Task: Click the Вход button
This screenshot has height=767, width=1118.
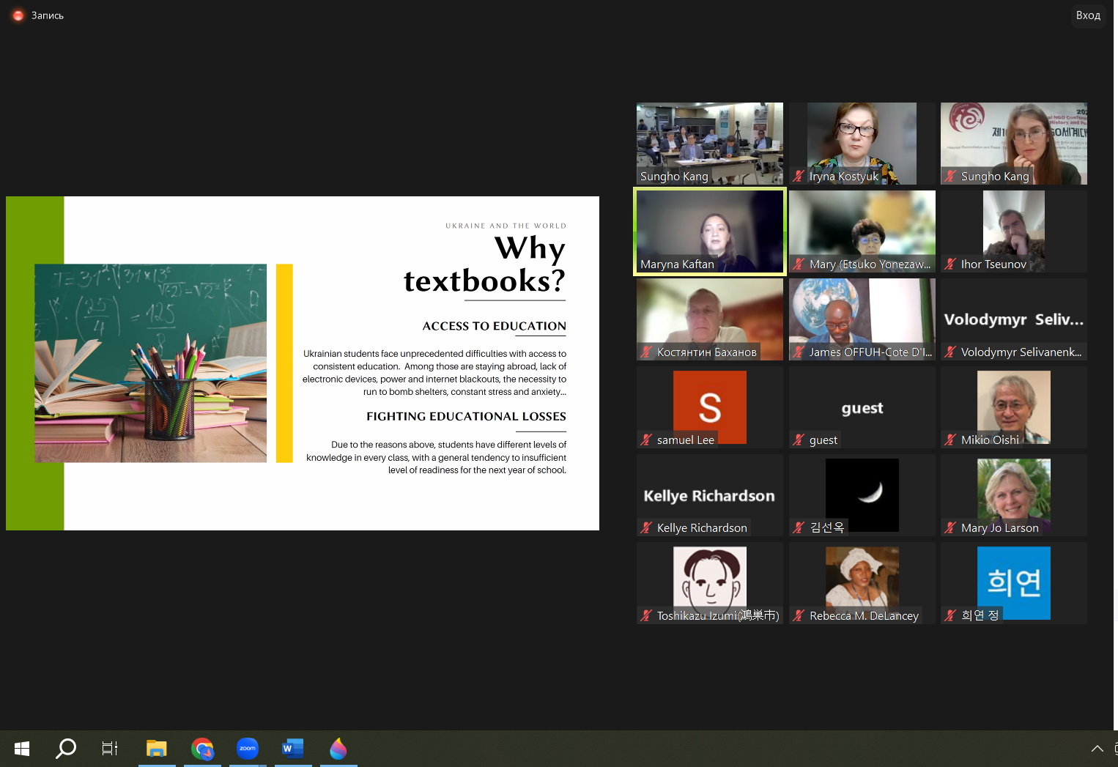Action: (1087, 15)
